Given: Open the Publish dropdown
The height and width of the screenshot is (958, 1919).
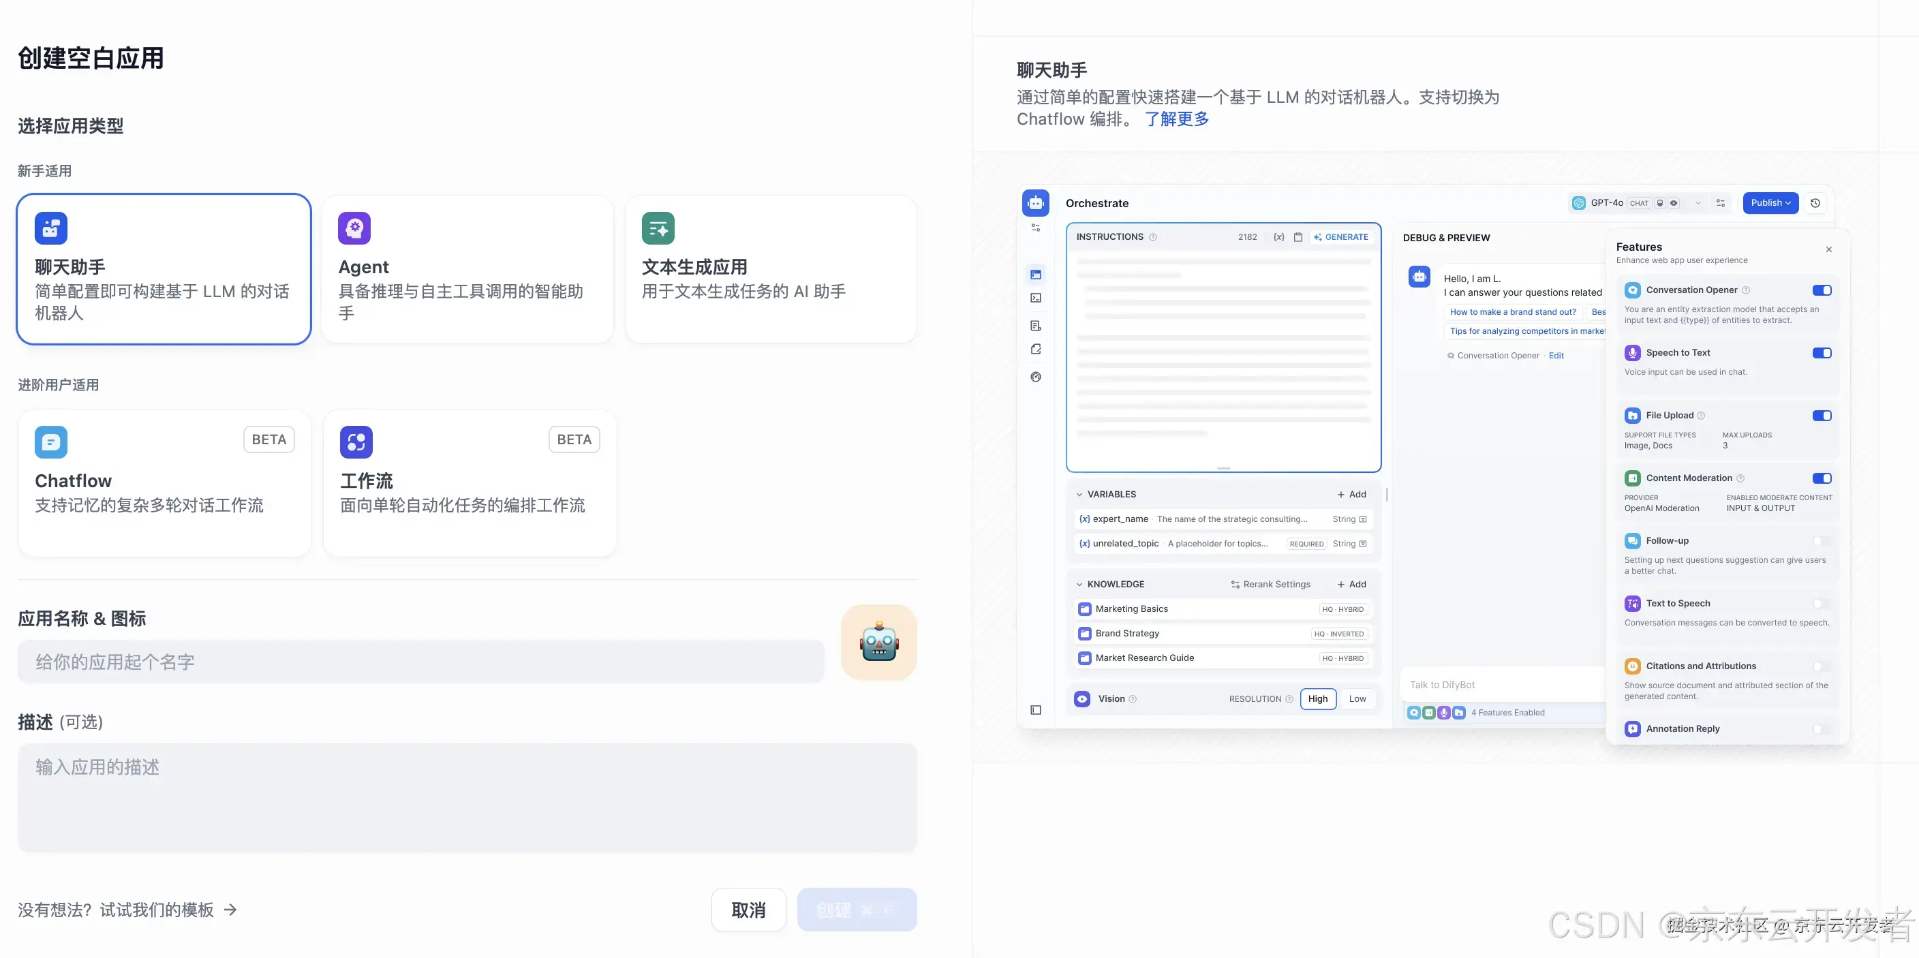Looking at the screenshot, I should (1770, 202).
